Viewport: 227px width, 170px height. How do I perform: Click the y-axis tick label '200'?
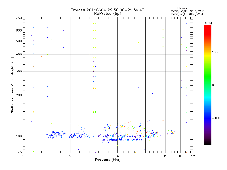pos(19,95)
